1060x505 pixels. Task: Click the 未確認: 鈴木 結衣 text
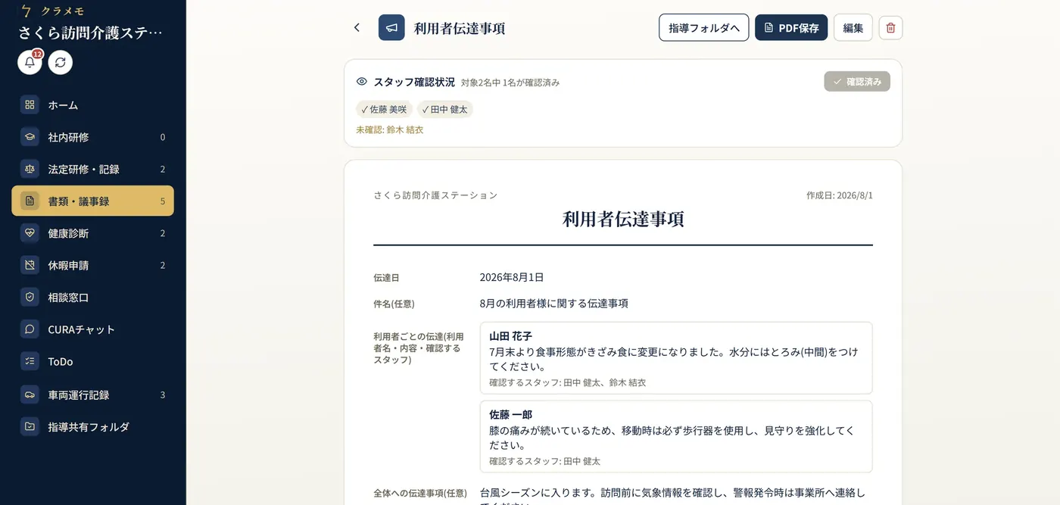(x=390, y=130)
